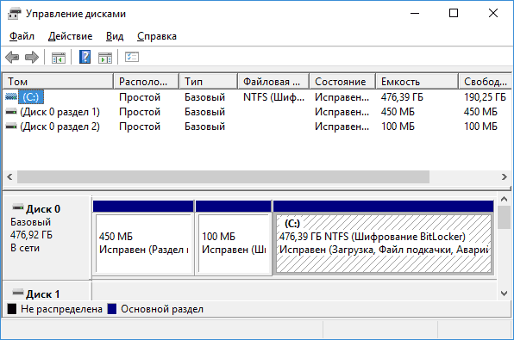Minimize the Управление дисками window
The height and width of the screenshot is (340, 514).
(415, 14)
